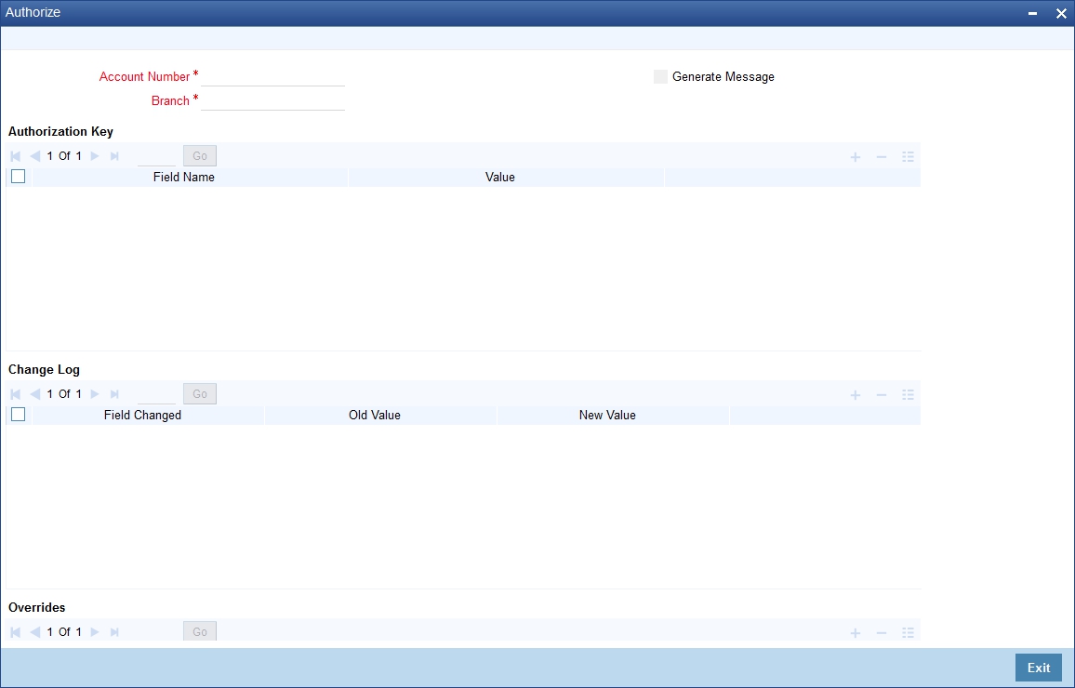The width and height of the screenshot is (1075, 688).
Task: Go to previous page in Change Log
Action: coord(35,394)
